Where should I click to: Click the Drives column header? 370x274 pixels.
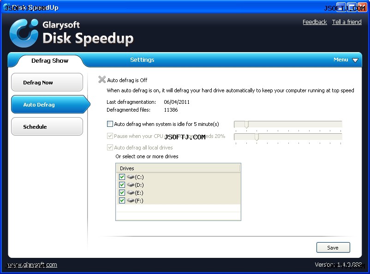(x=178, y=168)
